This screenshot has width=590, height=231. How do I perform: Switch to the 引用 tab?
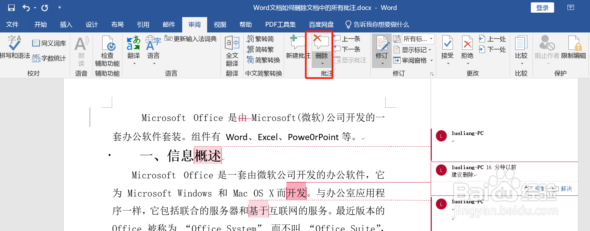pos(143,25)
